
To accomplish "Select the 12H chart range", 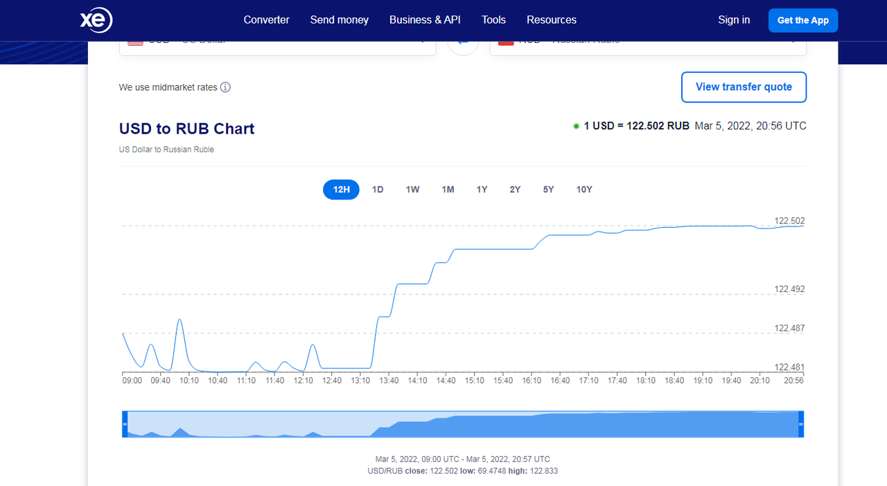I will coord(341,190).
